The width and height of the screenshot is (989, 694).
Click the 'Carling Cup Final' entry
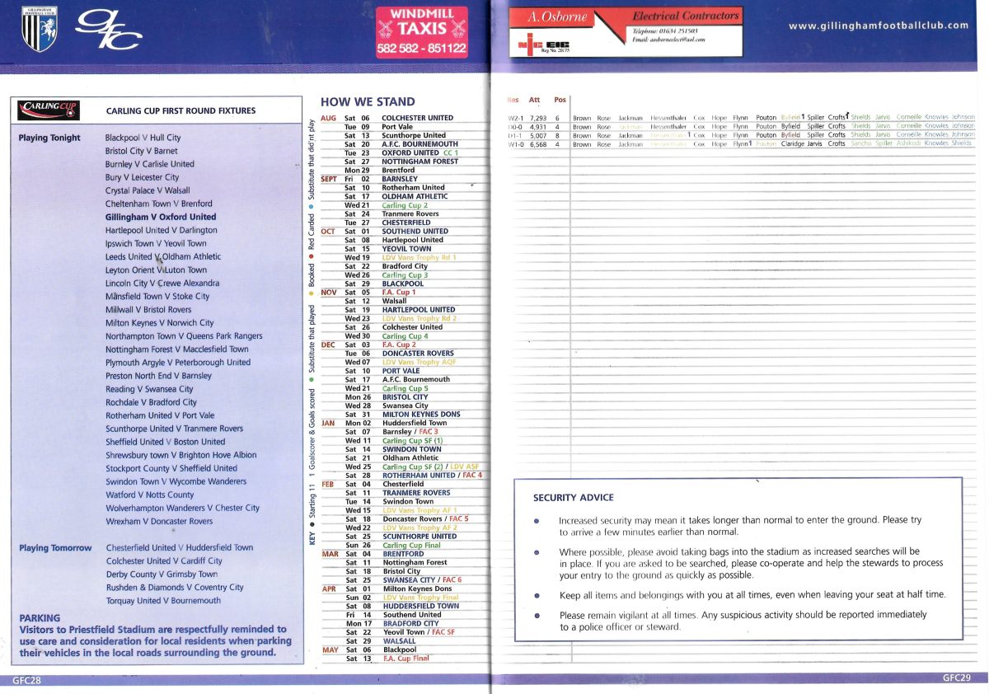pos(412,545)
